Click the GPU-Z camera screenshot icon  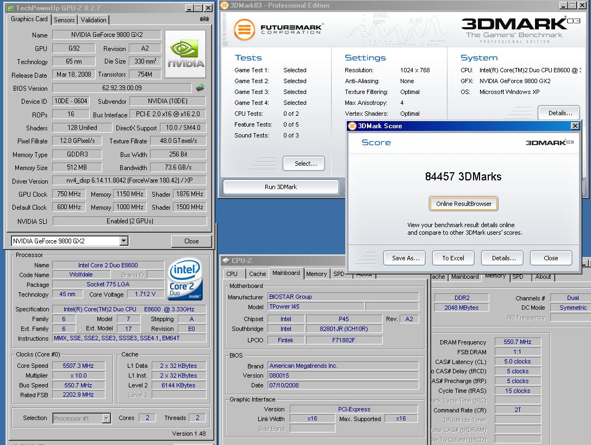[x=204, y=19]
